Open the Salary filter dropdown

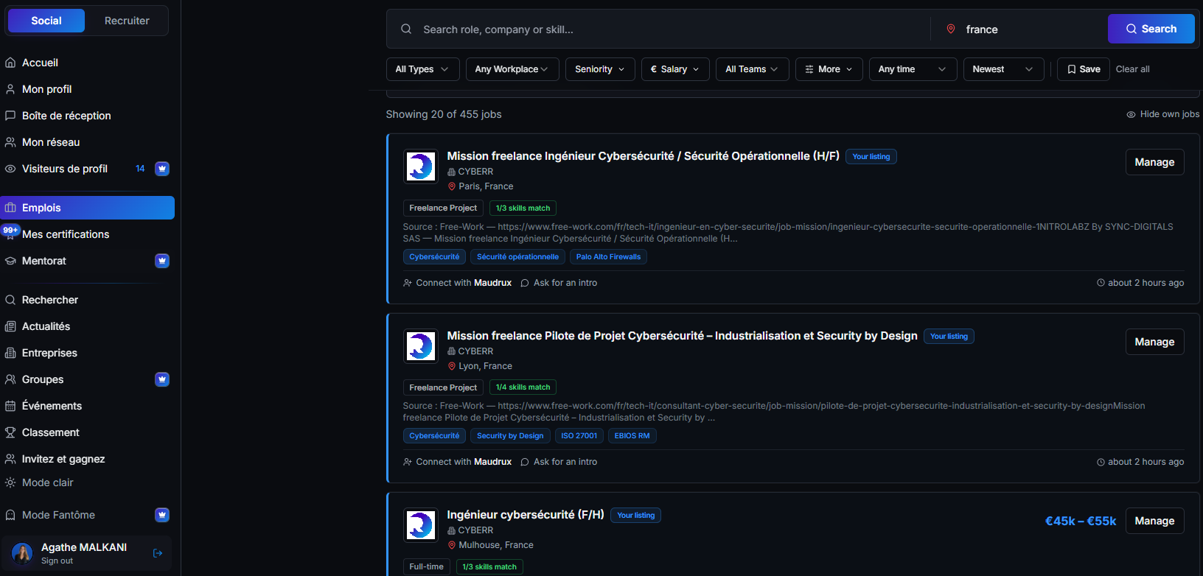675,69
